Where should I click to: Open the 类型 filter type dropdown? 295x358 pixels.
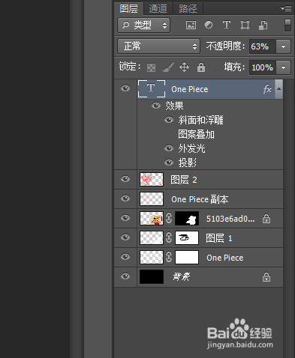(144, 25)
